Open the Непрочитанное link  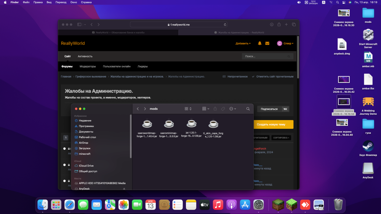tap(235, 76)
